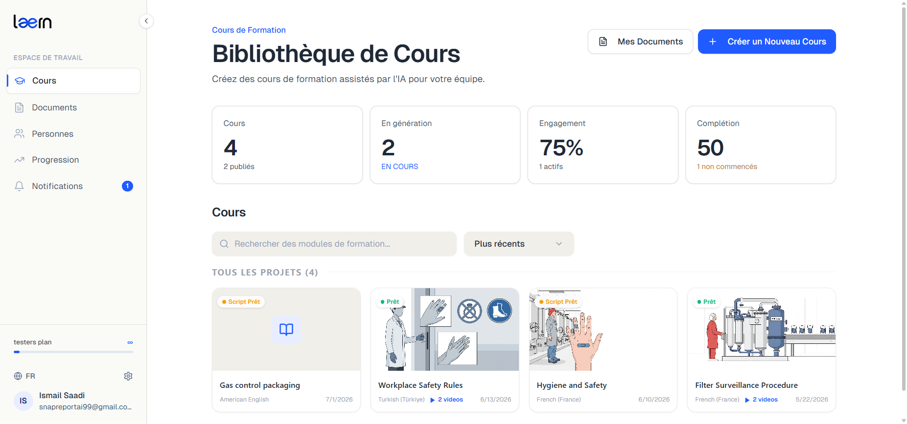Click the Mes Documents button
The width and height of the screenshot is (907, 424).
[x=640, y=42]
